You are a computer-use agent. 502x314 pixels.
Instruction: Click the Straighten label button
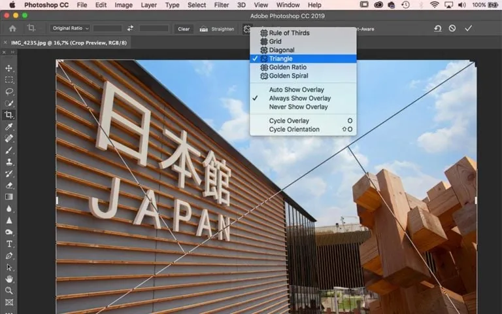(x=222, y=29)
